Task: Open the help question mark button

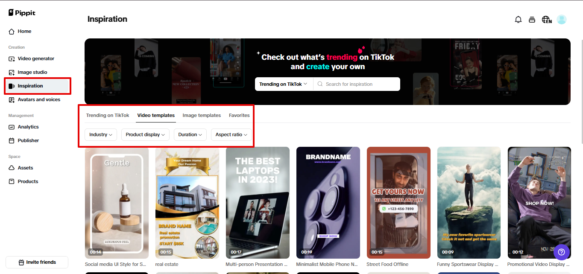Action: [x=561, y=252]
